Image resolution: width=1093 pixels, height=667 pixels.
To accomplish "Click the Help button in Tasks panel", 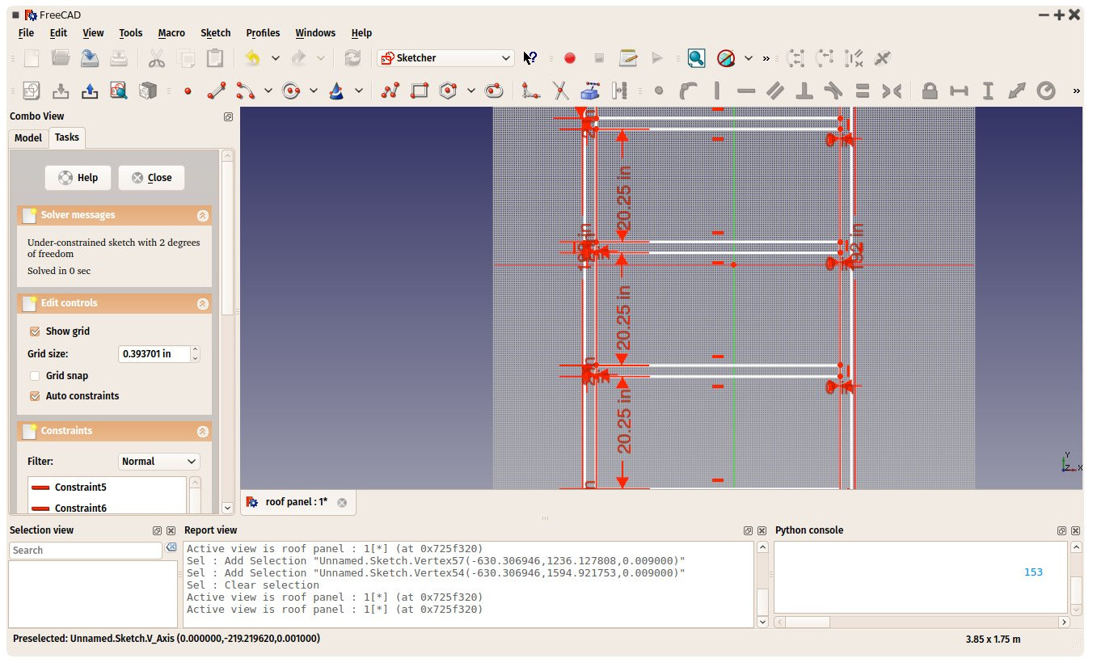I will (78, 178).
